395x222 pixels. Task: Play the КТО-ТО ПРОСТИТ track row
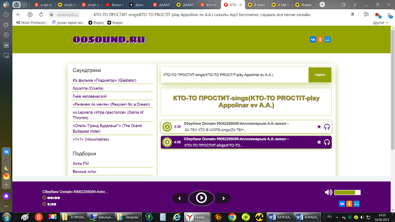[167, 142]
